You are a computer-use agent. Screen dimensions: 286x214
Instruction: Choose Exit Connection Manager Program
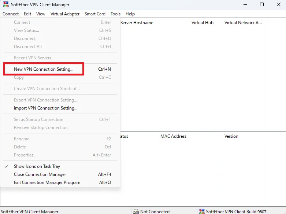pyautogui.click(x=60, y=182)
